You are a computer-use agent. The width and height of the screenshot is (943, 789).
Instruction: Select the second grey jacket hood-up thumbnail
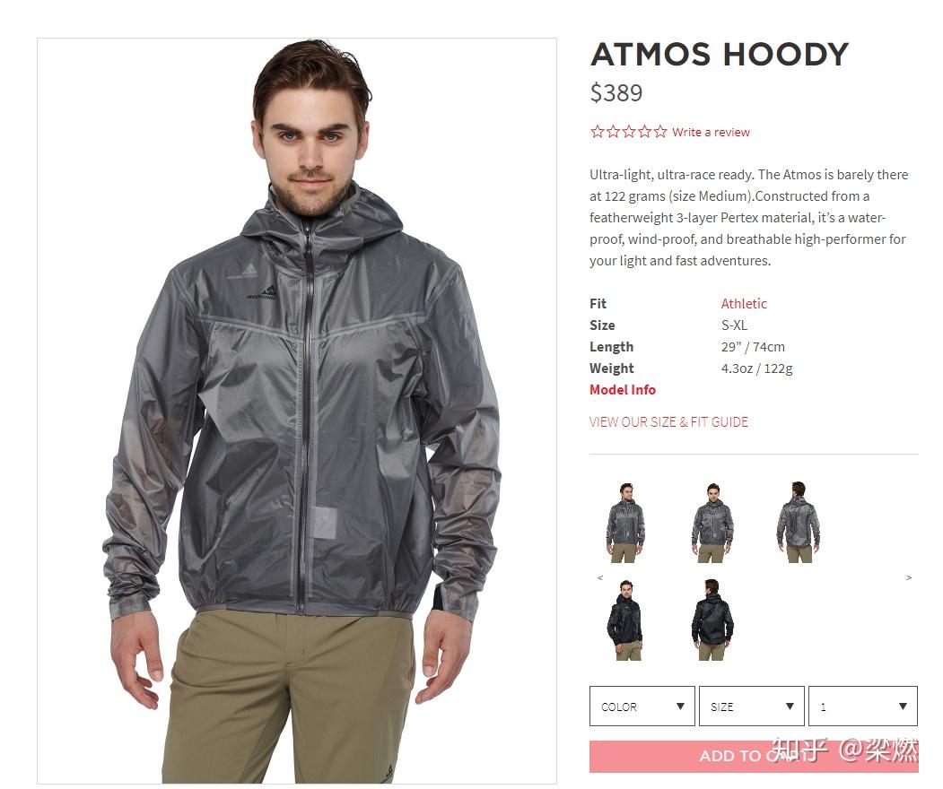click(x=712, y=522)
